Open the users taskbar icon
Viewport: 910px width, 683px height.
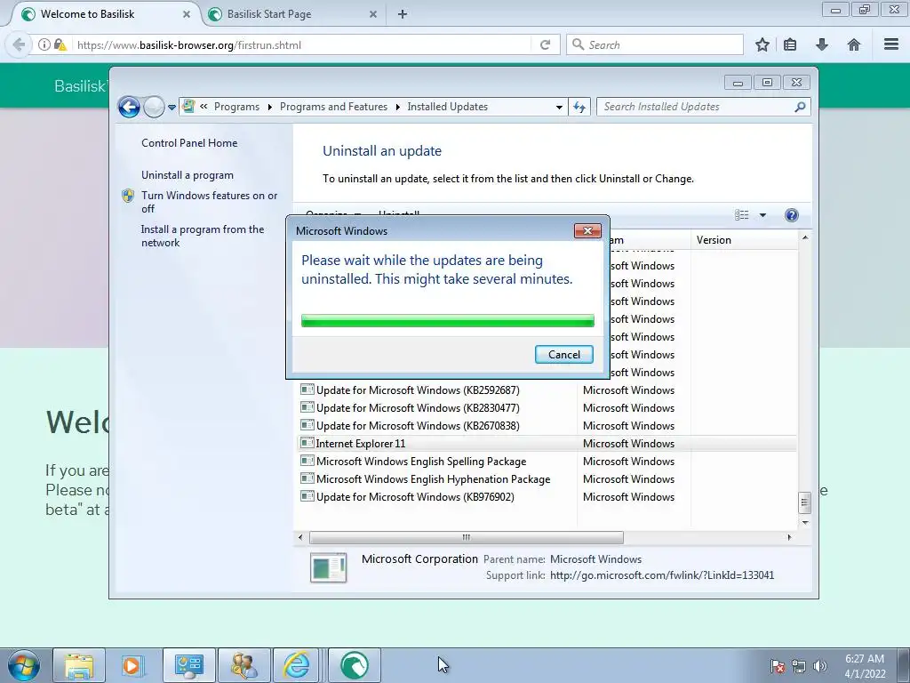point(243,665)
